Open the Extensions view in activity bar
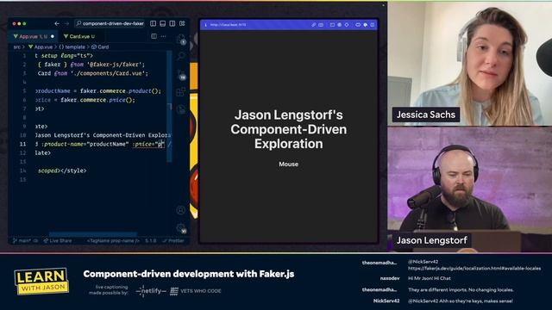 point(180,92)
